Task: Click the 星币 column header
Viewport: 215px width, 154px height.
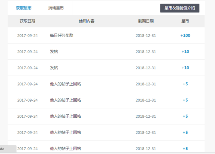Action: [185, 21]
